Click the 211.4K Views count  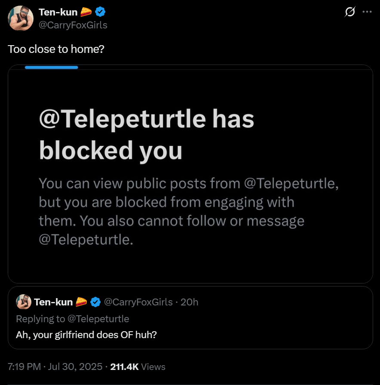(138, 367)
